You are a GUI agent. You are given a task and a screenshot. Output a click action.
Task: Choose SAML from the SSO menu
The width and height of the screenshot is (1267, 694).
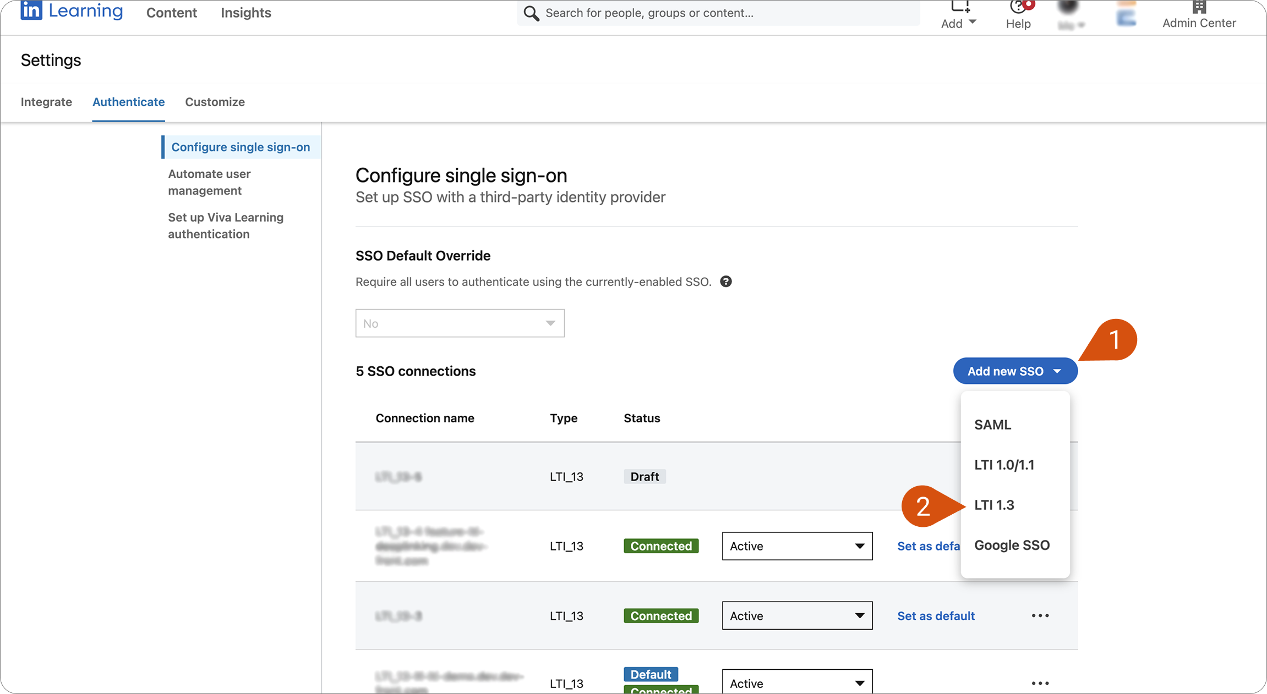992,425
